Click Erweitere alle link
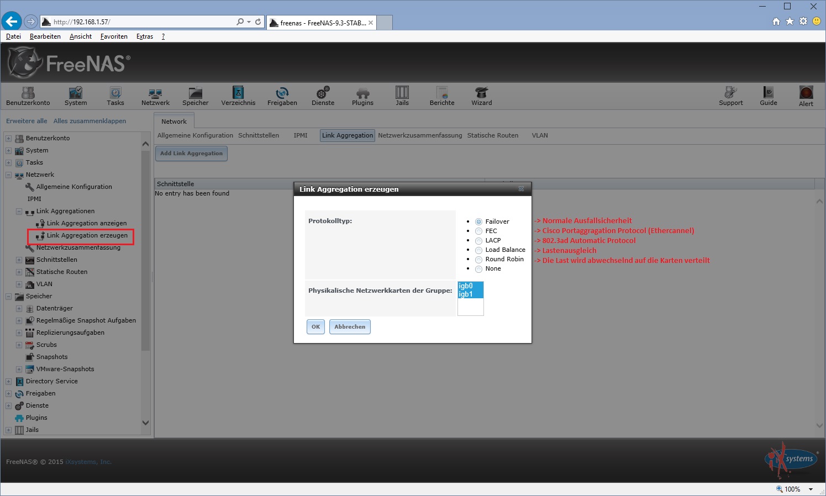Screen dimensions: 826x496 (x=27, y=121)
